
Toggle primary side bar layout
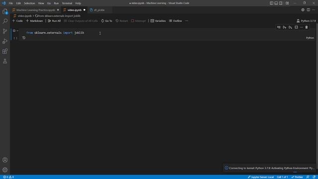[272, 3]
